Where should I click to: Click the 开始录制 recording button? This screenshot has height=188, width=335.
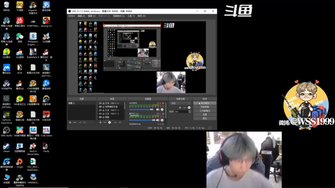tap(205, 107)
